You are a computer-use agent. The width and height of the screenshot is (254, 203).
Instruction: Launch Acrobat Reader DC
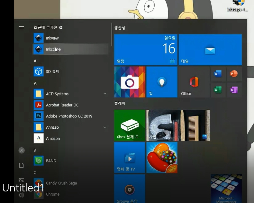click(x=71, y=105)
